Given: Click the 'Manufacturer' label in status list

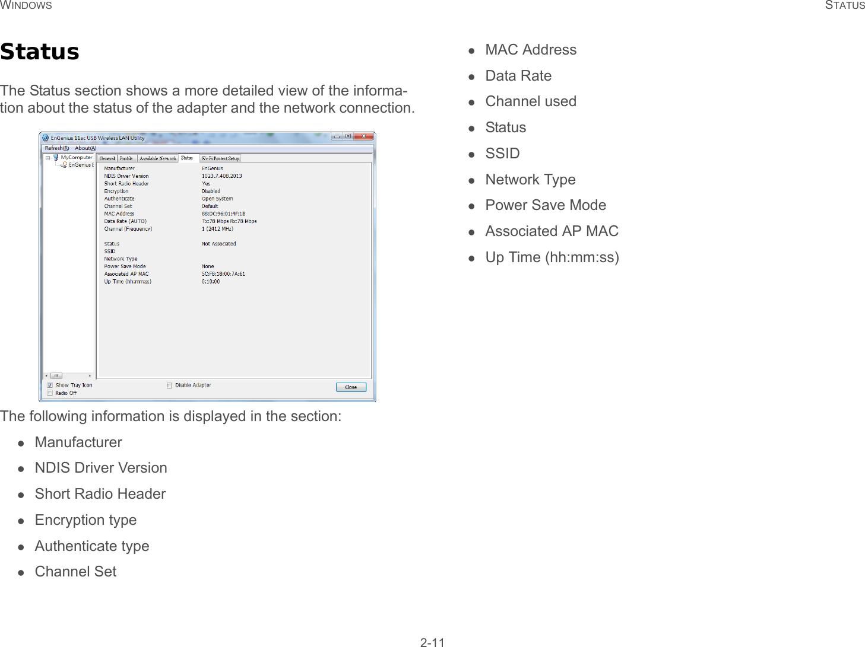Looking at the screenshot, I should coord(119,168).
